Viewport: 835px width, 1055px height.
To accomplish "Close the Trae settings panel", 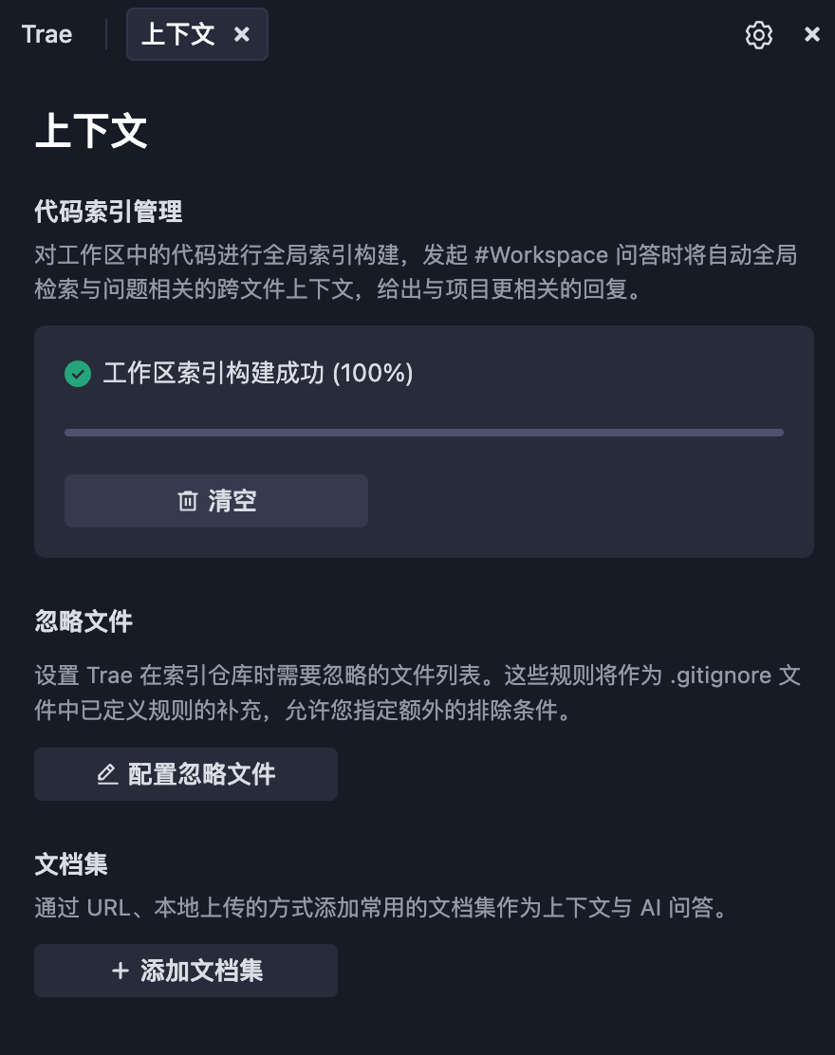I will point(812,35).
